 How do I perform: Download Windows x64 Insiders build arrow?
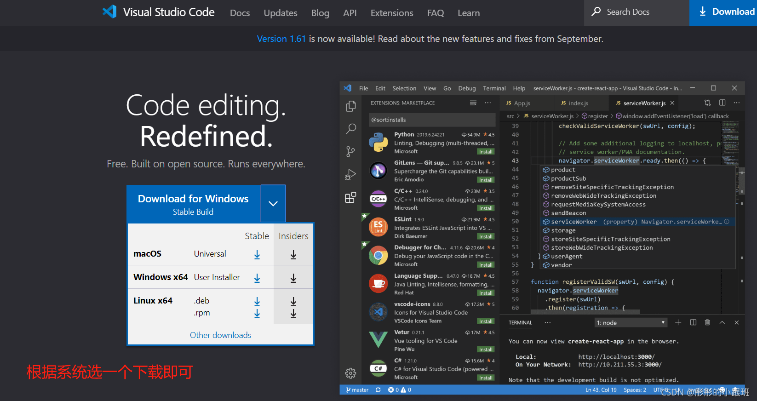click(293, 278)
